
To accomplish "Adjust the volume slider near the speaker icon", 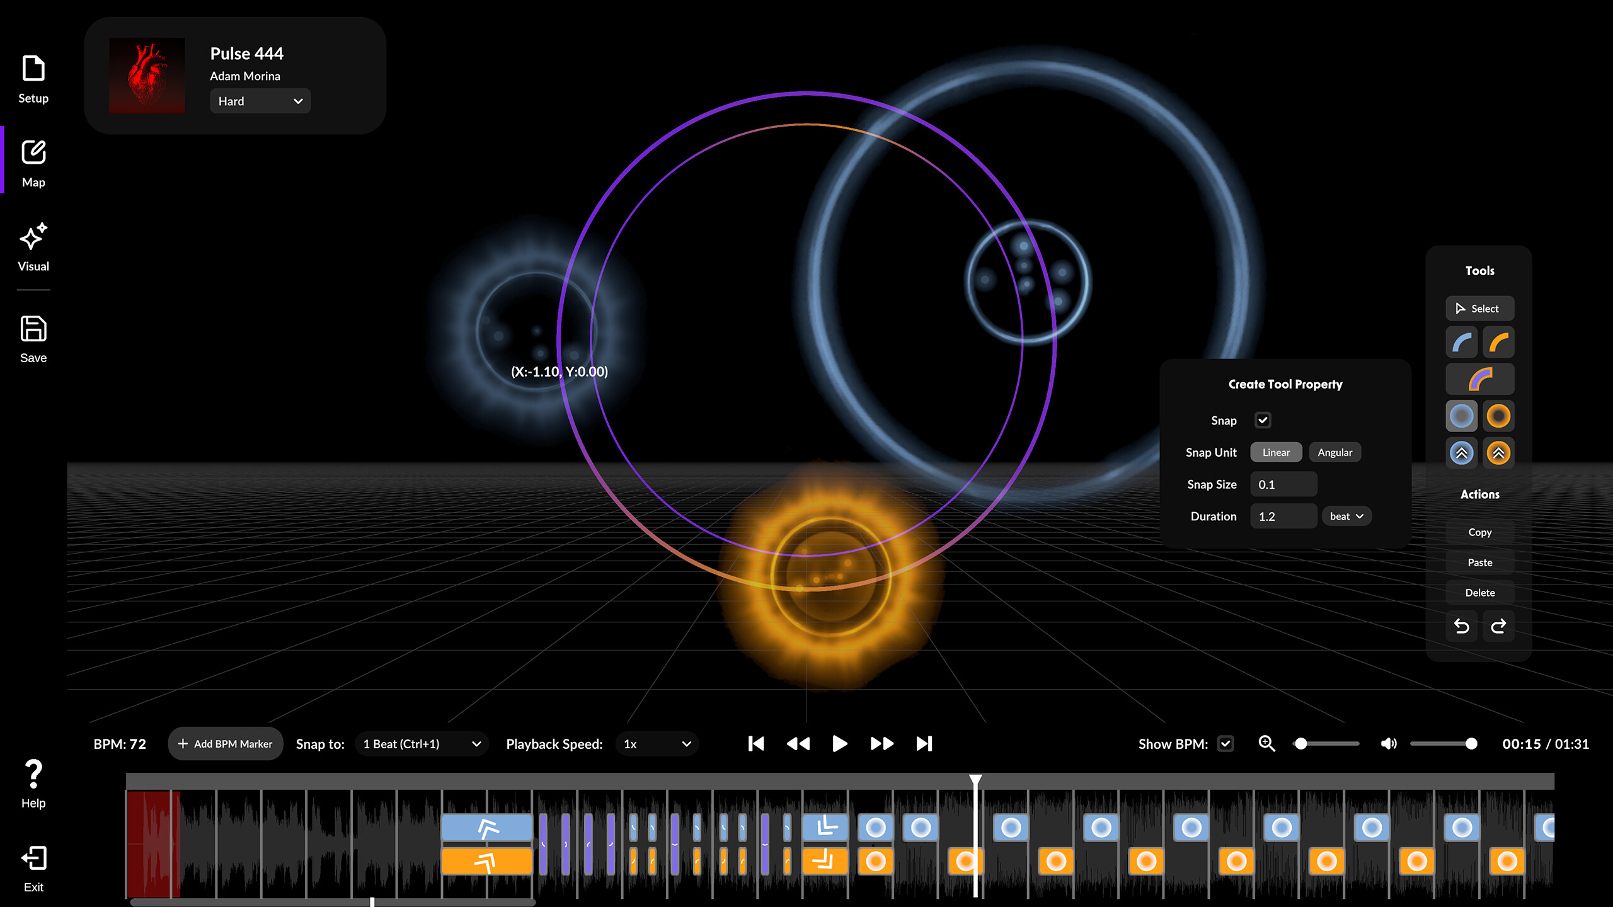I will pyautogui.click(x=1443, y=744).
